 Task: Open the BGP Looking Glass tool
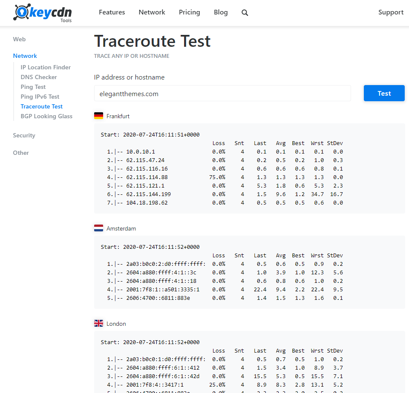pos(46,116)
